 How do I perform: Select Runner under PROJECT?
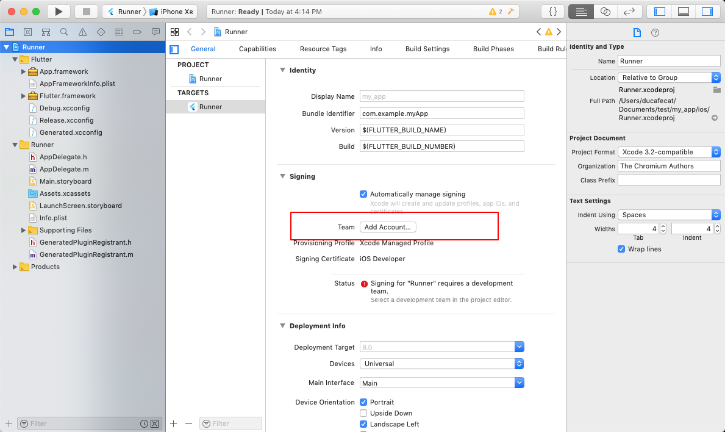tap(205, 79)
